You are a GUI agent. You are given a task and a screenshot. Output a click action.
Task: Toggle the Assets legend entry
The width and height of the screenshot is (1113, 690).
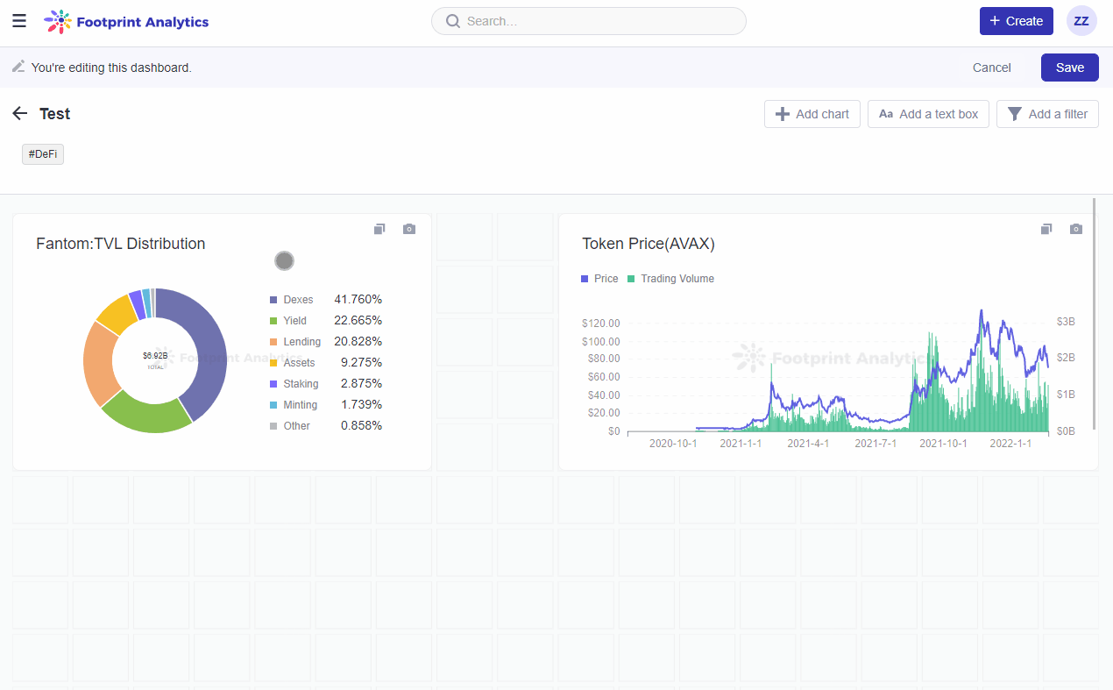[293, 363]
